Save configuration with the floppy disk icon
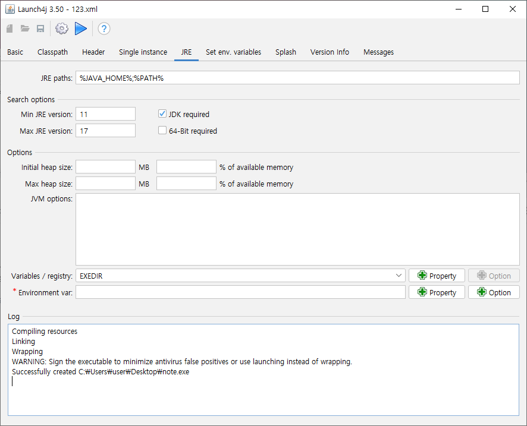The height and width of the screenshot is (426, 527). (x=40, y=29)
